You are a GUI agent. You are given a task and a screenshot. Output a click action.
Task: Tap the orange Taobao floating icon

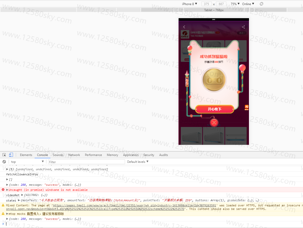click(246, 107)
